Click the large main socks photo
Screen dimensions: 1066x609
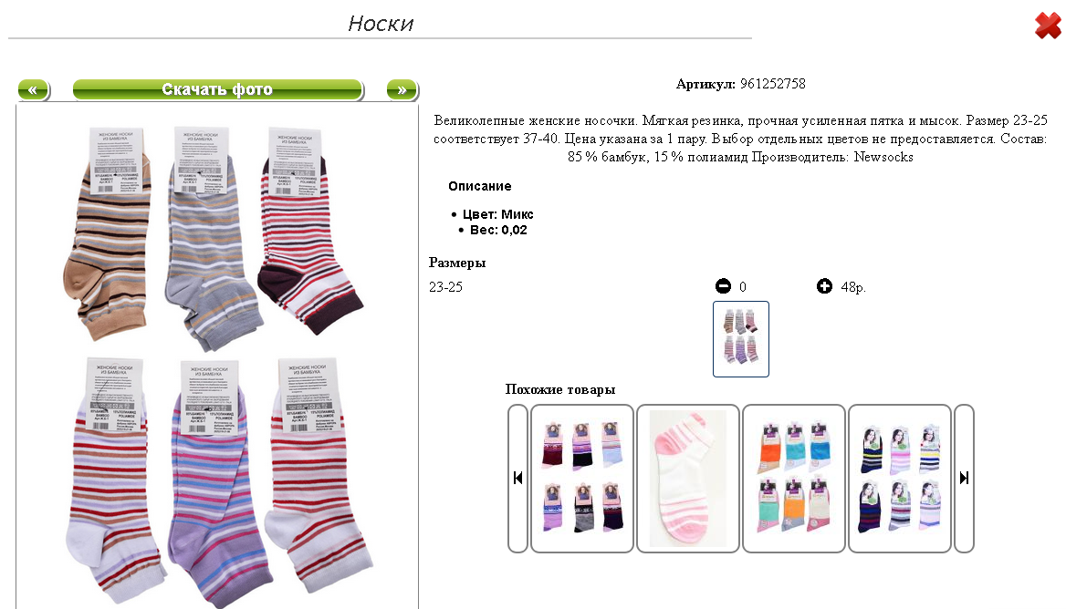pyautogui.click(x=217, y=357)
